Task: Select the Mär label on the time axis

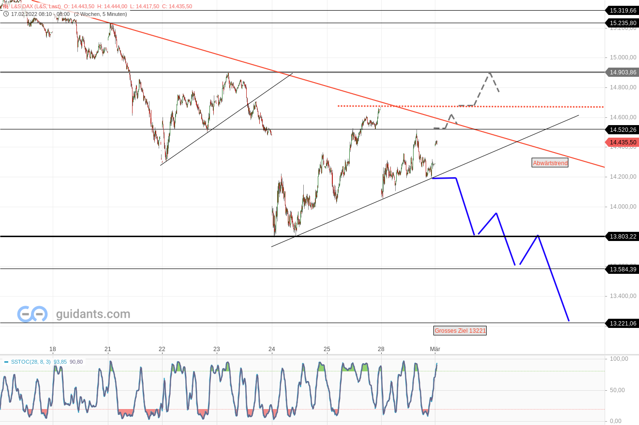Action: tap(434, 348)
